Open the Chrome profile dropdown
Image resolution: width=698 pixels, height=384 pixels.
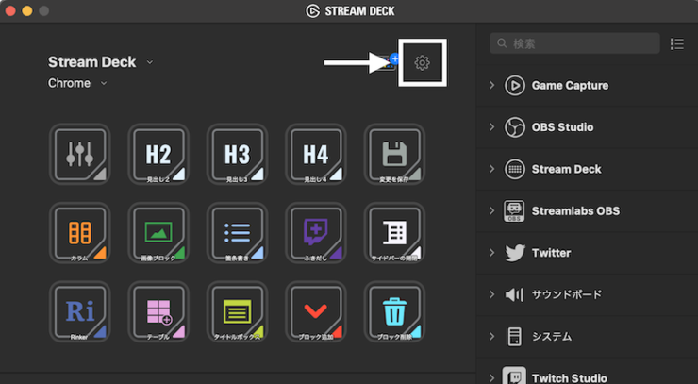coord(77,83)
